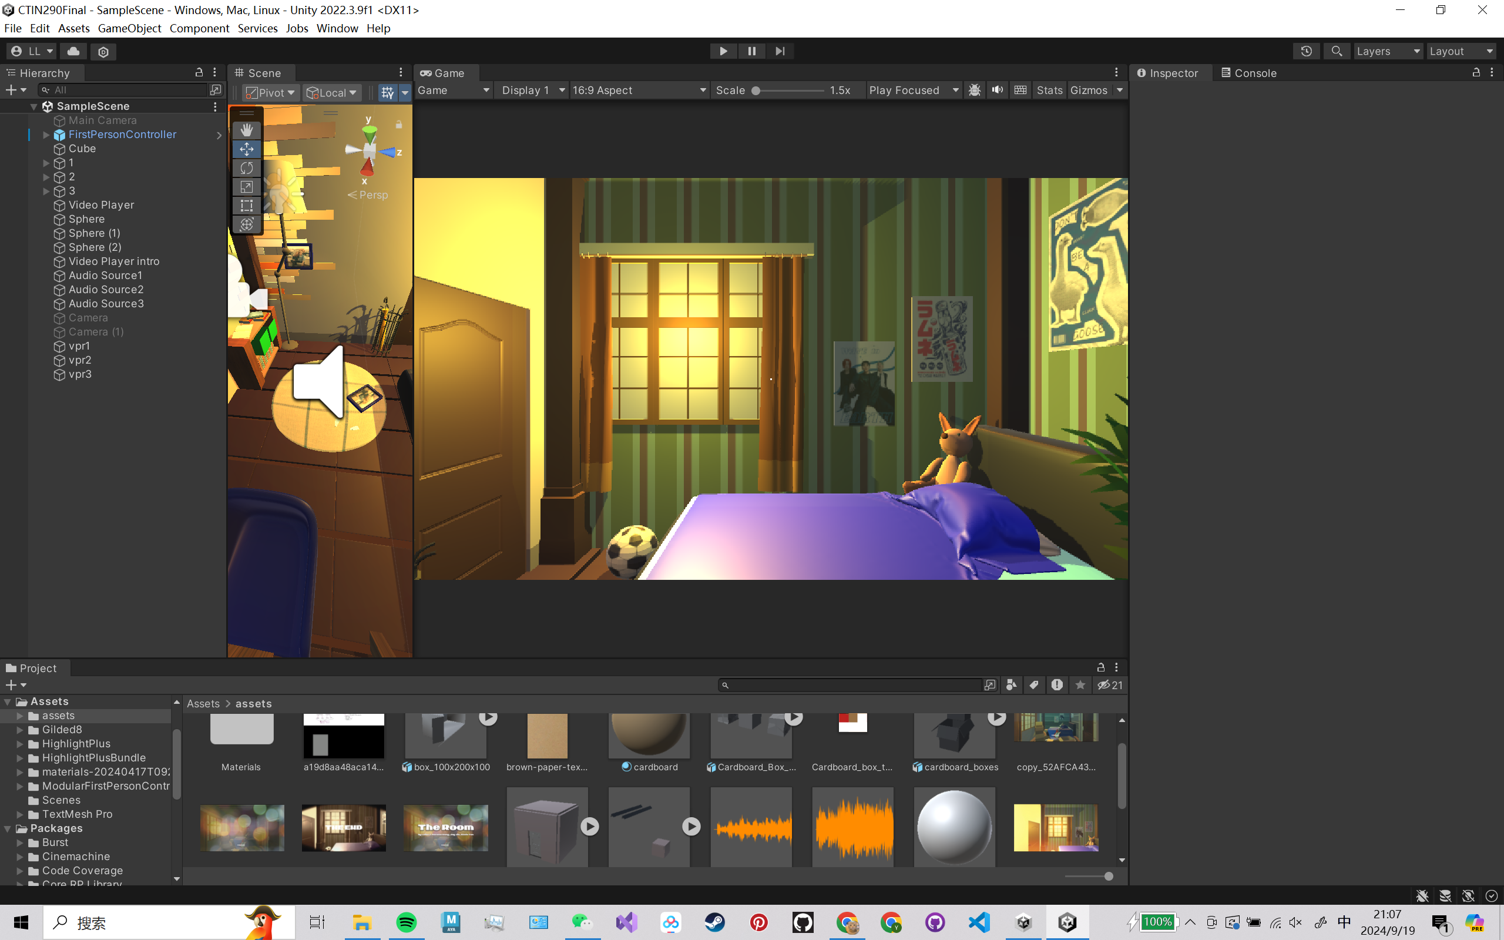1504x940 pixels.
Task: Click the Project search field
Action: 851,684
